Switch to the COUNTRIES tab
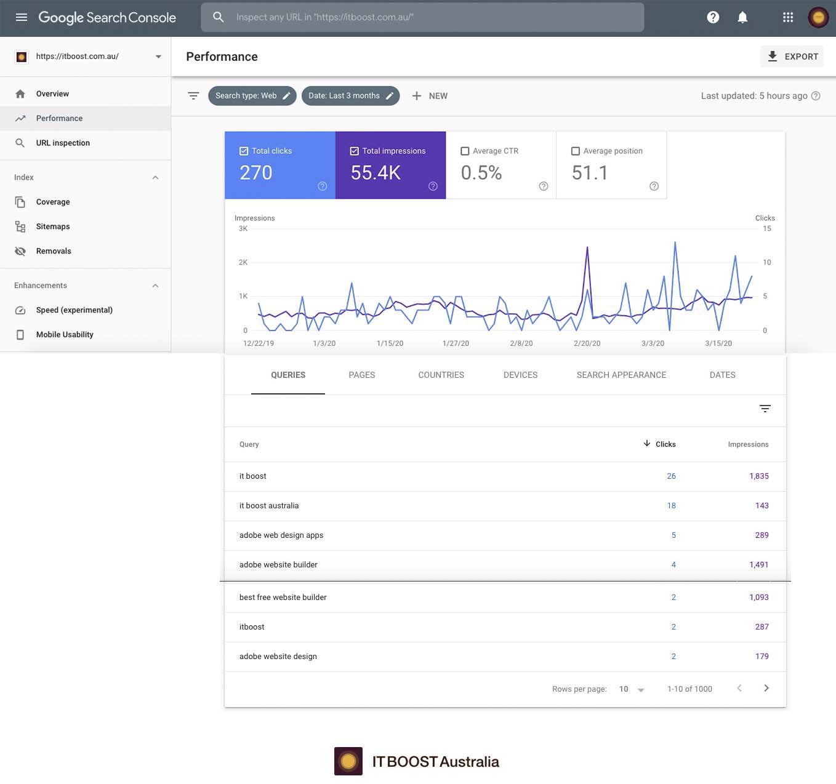The height and width of the screenshot is (784, 836). click(x=441, y=375)
